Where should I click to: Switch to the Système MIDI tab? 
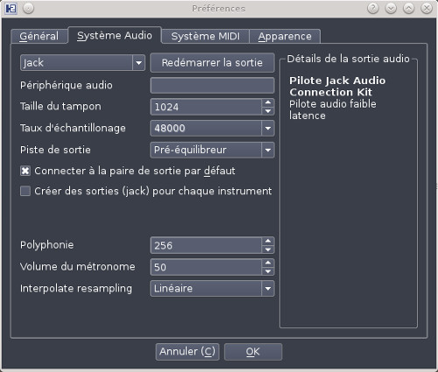[x=205, y=36]
